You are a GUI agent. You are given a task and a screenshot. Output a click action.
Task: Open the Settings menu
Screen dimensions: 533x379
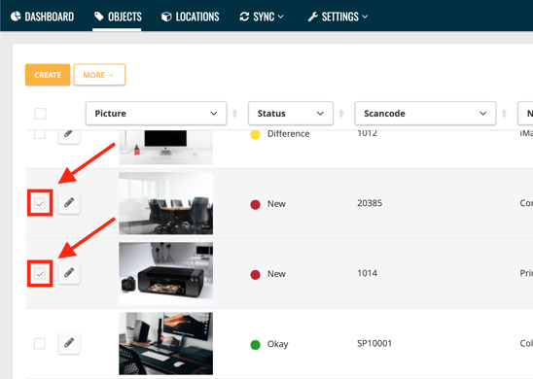click(338, 17)
